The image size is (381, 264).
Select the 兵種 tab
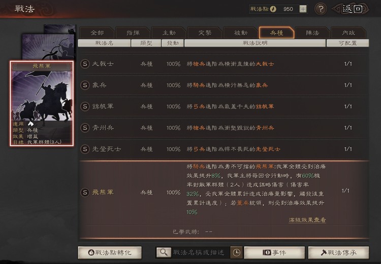[276, 33]
